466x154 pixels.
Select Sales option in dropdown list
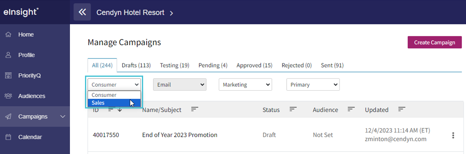coord(114,103)
